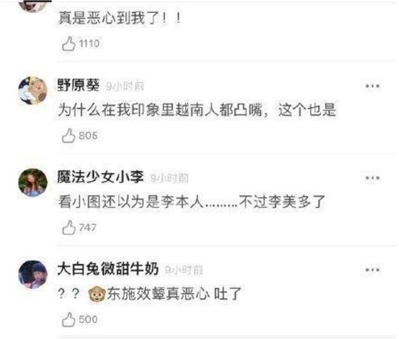Open username 魔法少女小李
The height and width of the screenshot is (339, 399).
tap(100, 177)
